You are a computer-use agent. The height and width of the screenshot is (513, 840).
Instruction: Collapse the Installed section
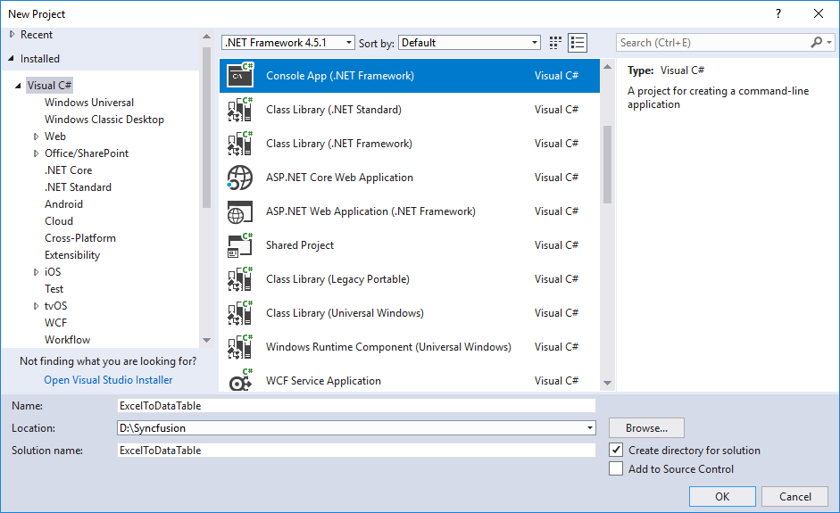pyautogui.click(x=12, y=58)
